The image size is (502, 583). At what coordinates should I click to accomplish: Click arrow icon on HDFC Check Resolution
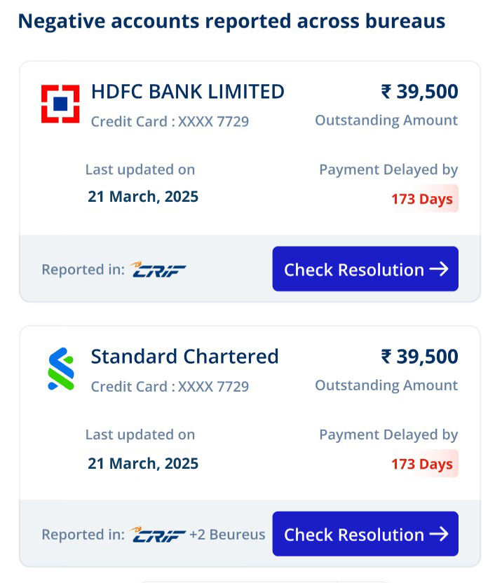click(439, 269)
